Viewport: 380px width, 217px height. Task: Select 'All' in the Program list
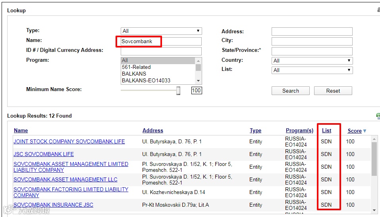click(x=158, y=61)
